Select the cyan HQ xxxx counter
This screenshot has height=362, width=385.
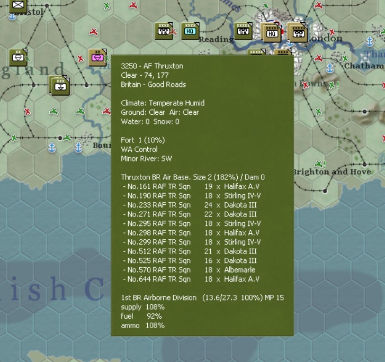(x=190, y=31)
